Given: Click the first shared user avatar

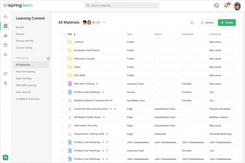Looking at the screenshot, I should (x=85, y=22).
